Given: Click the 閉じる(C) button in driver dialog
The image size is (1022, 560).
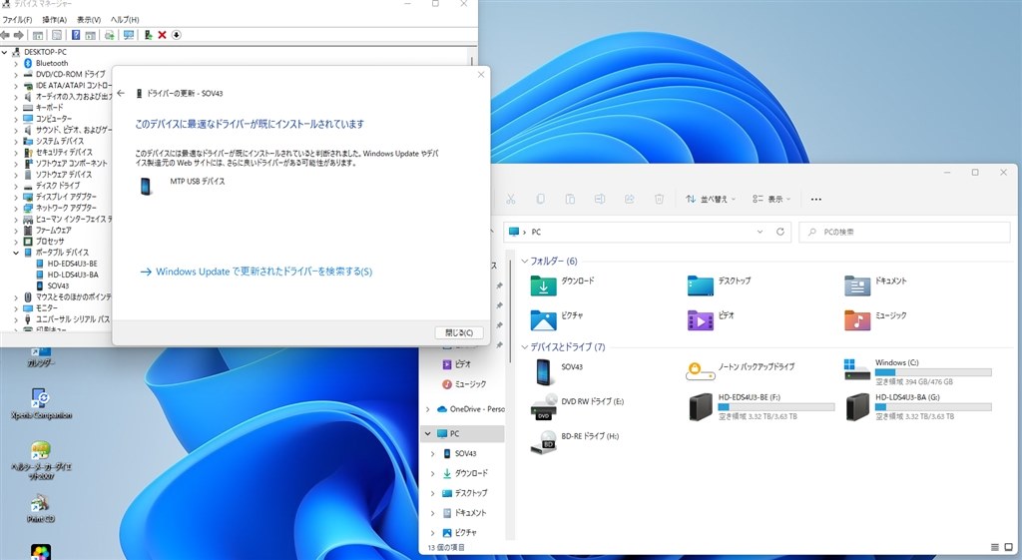Looking at the screenshot, I should pyautogui.click(x=459, y=332).
